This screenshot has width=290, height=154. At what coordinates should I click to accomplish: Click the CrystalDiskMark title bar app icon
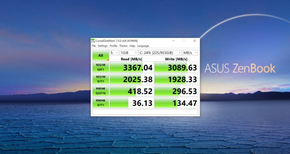93,41
